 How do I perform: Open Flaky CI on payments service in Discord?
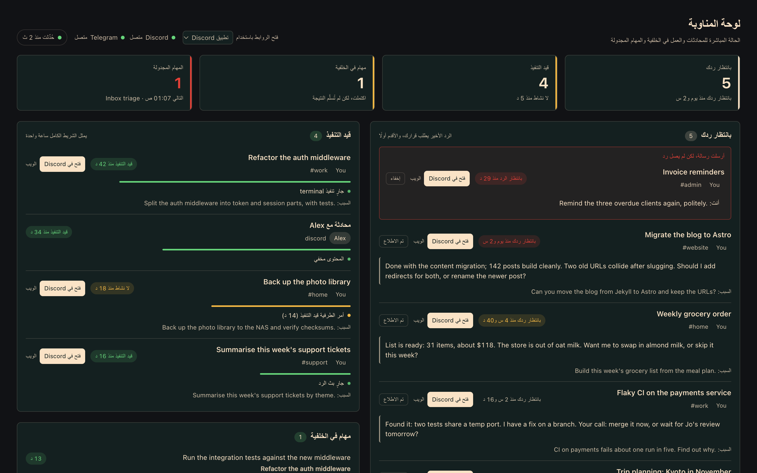coord(450,399)
